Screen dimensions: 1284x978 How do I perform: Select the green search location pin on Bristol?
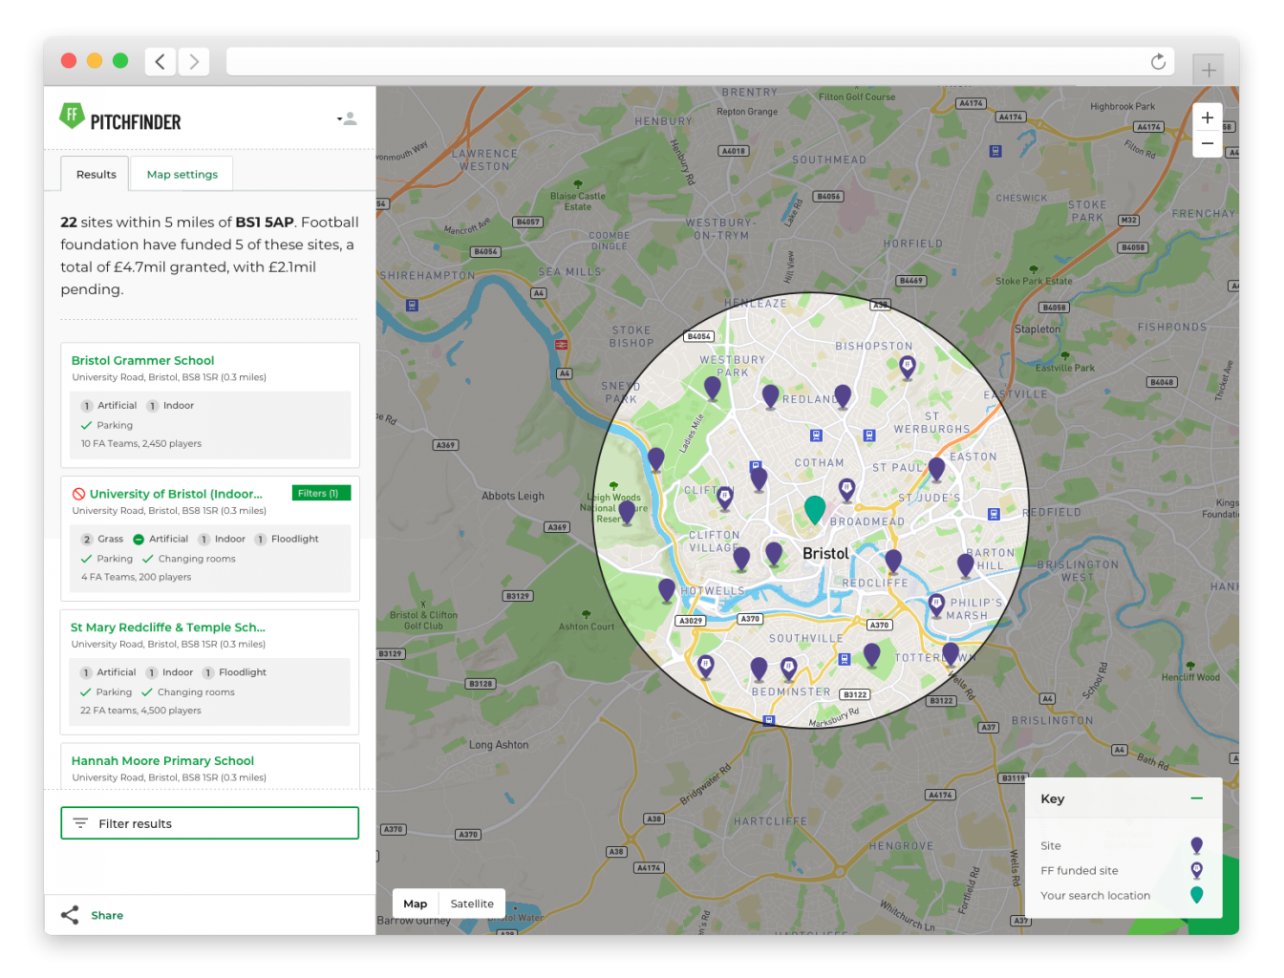[814, 509]
